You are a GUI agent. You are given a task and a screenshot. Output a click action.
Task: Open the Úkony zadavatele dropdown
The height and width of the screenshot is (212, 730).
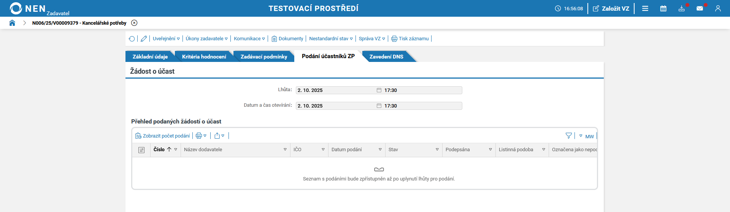coord(206,39)
